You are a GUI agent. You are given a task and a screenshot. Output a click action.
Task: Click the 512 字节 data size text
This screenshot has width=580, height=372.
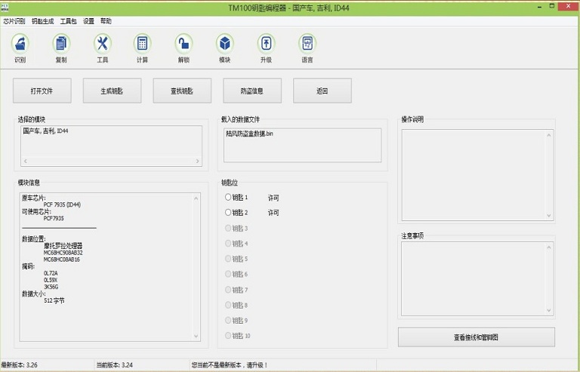[54, 301]
